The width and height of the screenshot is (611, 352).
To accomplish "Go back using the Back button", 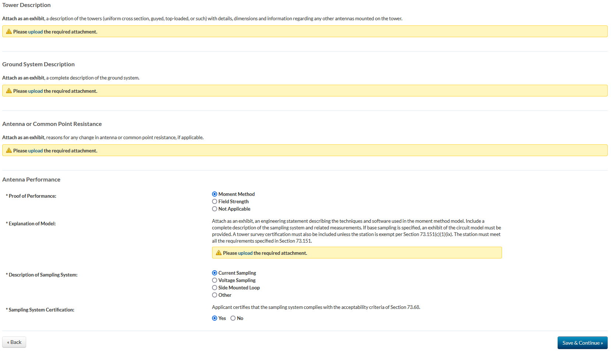I will 14,342.
